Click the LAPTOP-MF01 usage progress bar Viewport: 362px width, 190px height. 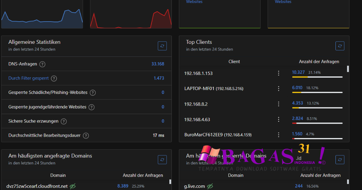(317, 93)
